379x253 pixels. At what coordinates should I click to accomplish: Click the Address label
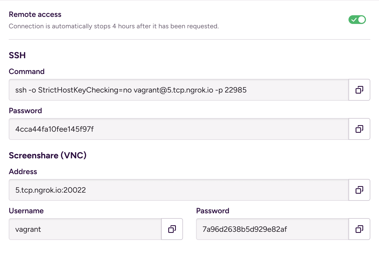[23, 172]
